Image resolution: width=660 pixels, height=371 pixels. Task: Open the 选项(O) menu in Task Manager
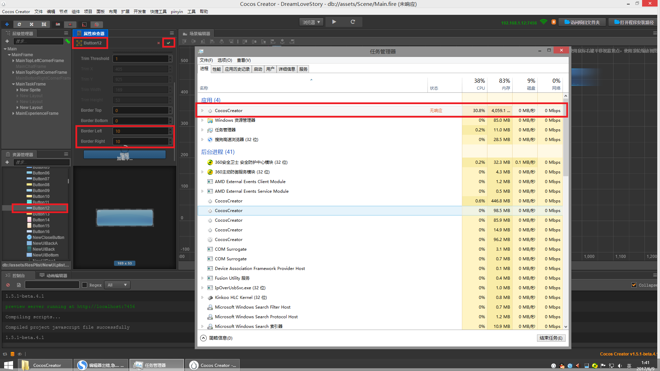click(225, 60)
